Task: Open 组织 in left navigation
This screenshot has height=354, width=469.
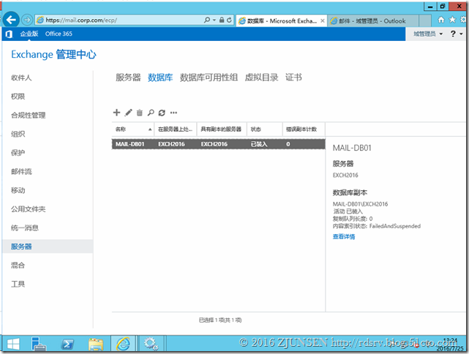Action: [18, 134]
